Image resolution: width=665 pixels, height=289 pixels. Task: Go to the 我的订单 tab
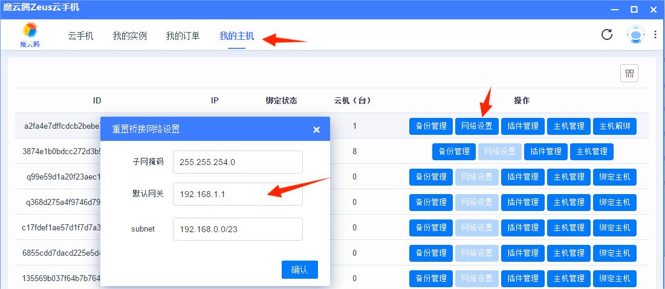(x=183, y=36)
